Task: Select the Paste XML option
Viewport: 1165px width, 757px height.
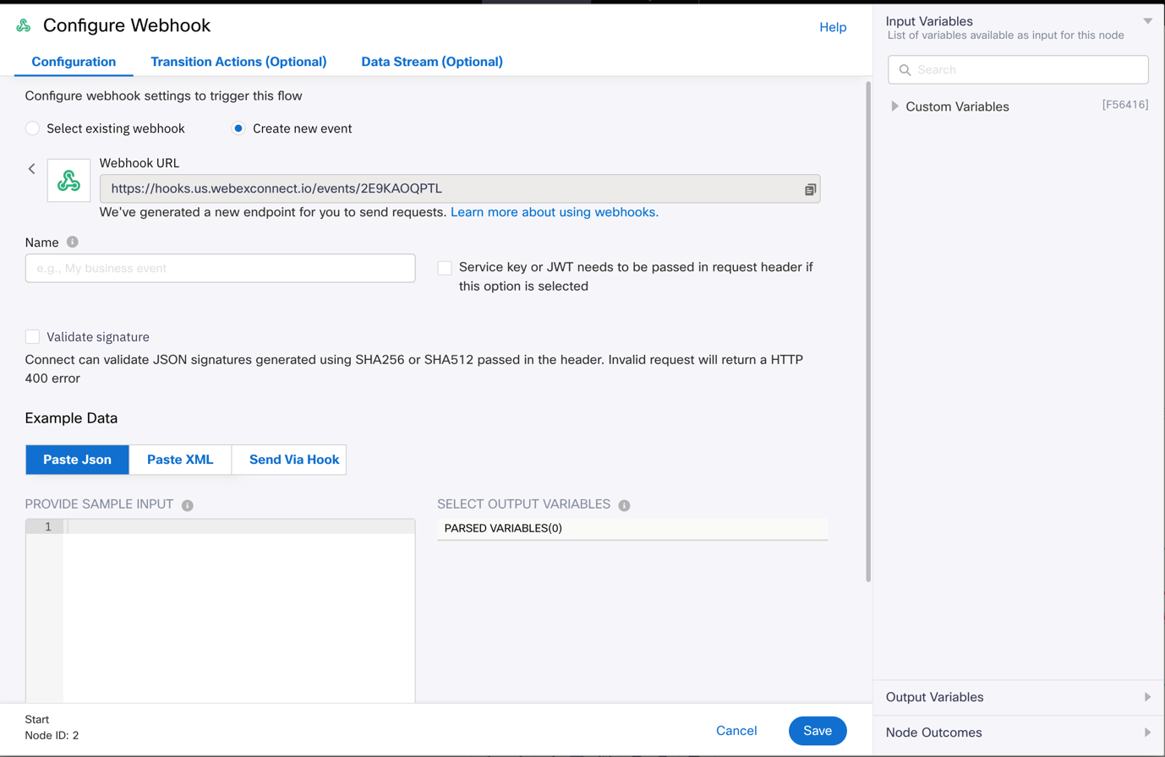Action: (180, 460)
